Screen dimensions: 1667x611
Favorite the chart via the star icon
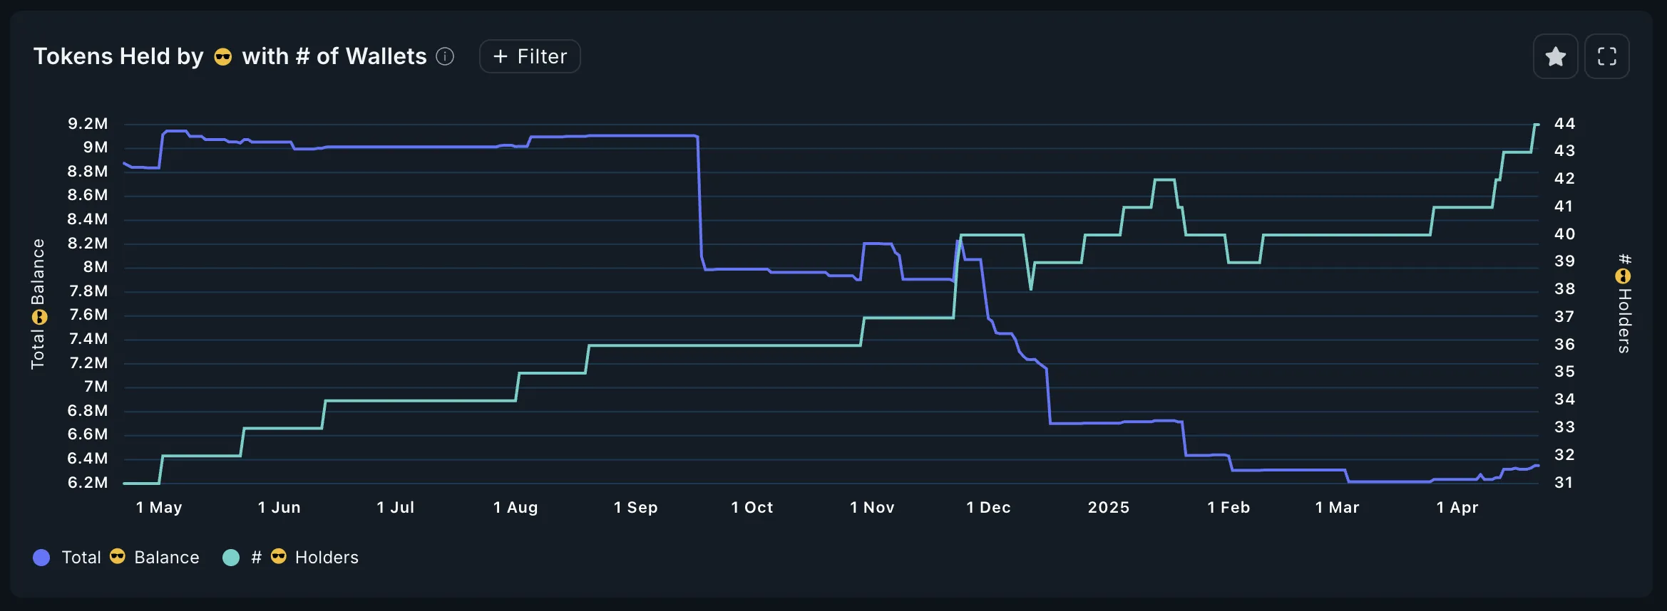coord(1555,56)
